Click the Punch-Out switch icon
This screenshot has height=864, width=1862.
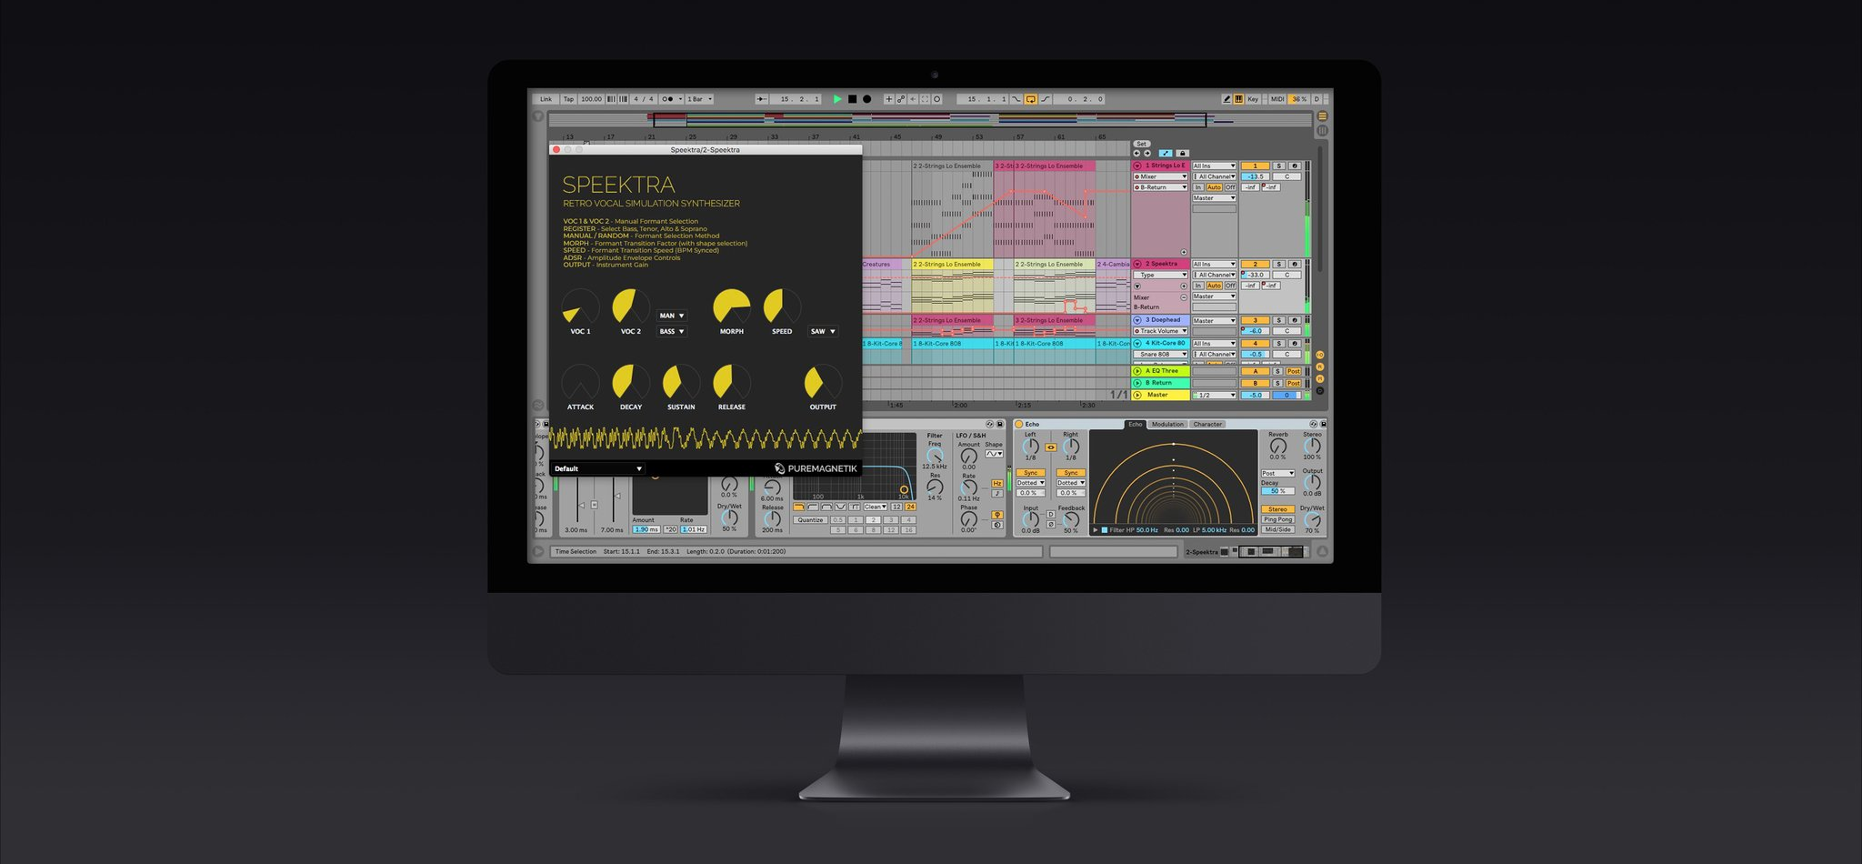coord(1046,99)
